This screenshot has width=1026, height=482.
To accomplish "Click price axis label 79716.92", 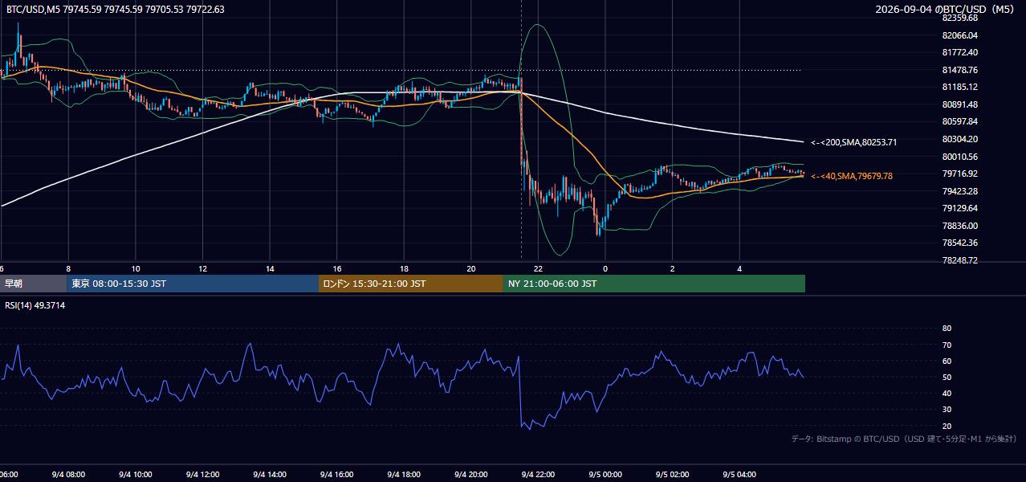I will point(959,174).
